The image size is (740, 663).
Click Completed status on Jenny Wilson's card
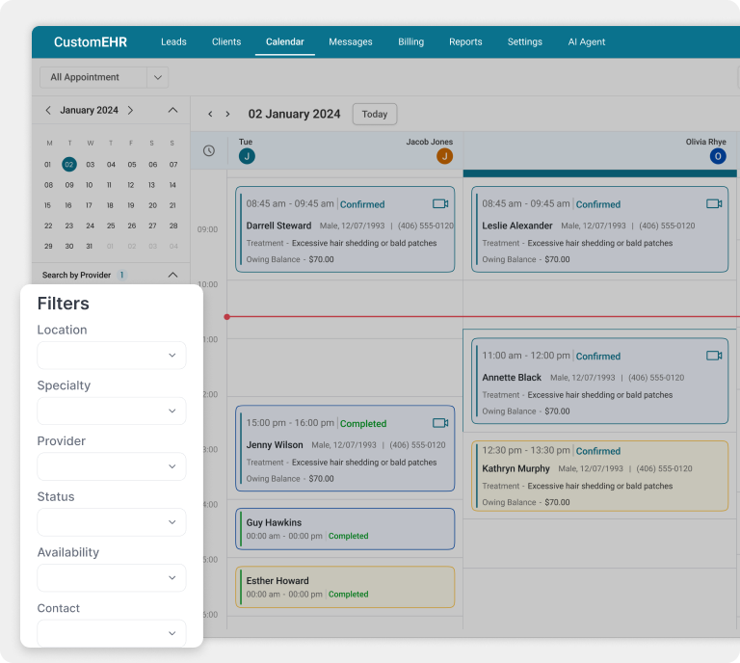363,424
